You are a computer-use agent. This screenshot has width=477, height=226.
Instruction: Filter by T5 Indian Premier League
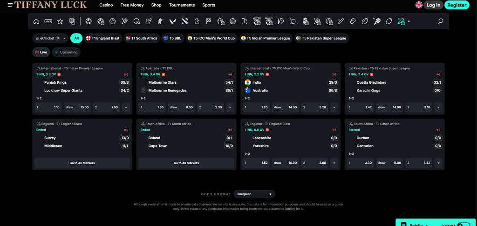(x=266, y=38)
